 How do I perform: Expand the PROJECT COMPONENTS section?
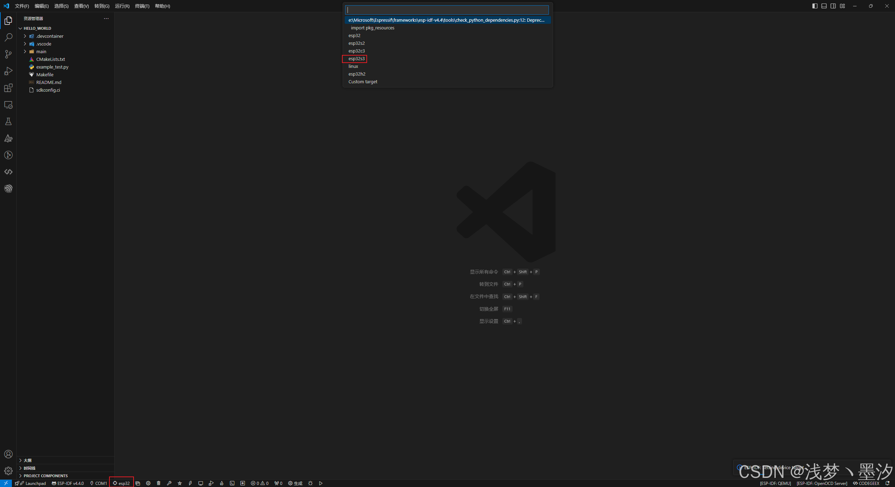[x=45, y=476]
